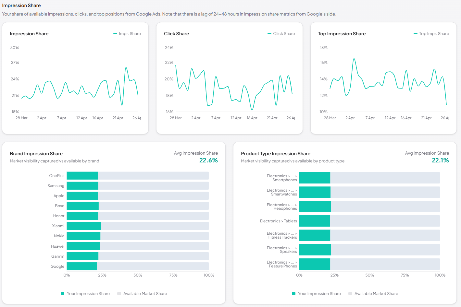Viewport: 461px width, 307px height.
Task: Click the Impression Share panel title
Action: [29, 34]
